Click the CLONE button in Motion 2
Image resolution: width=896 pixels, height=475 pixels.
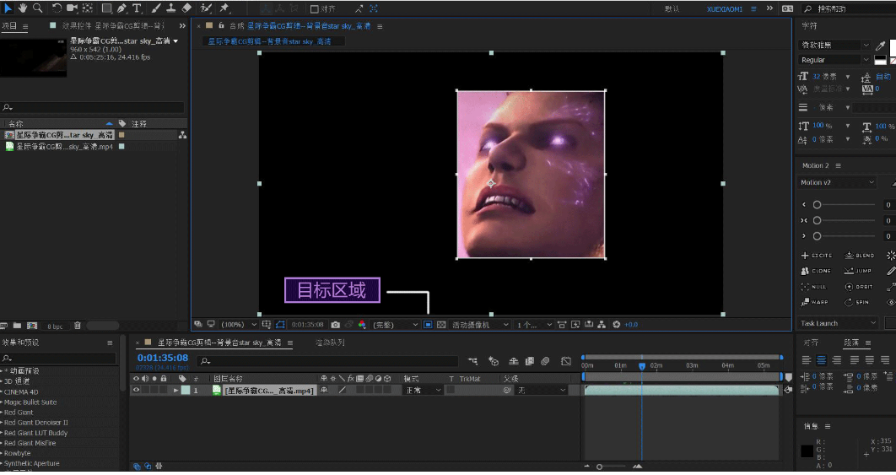click(816, 271)
